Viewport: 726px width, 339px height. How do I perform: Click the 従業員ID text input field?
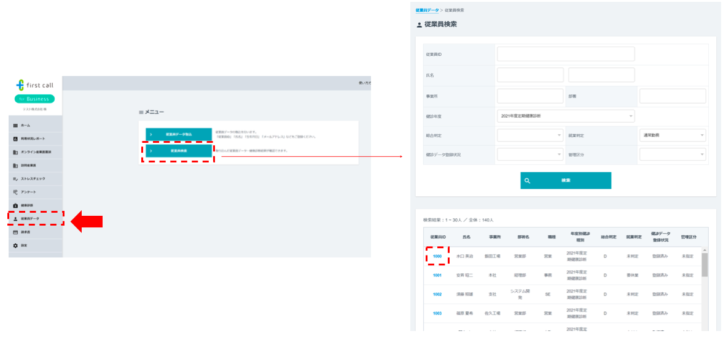point(565,54)
